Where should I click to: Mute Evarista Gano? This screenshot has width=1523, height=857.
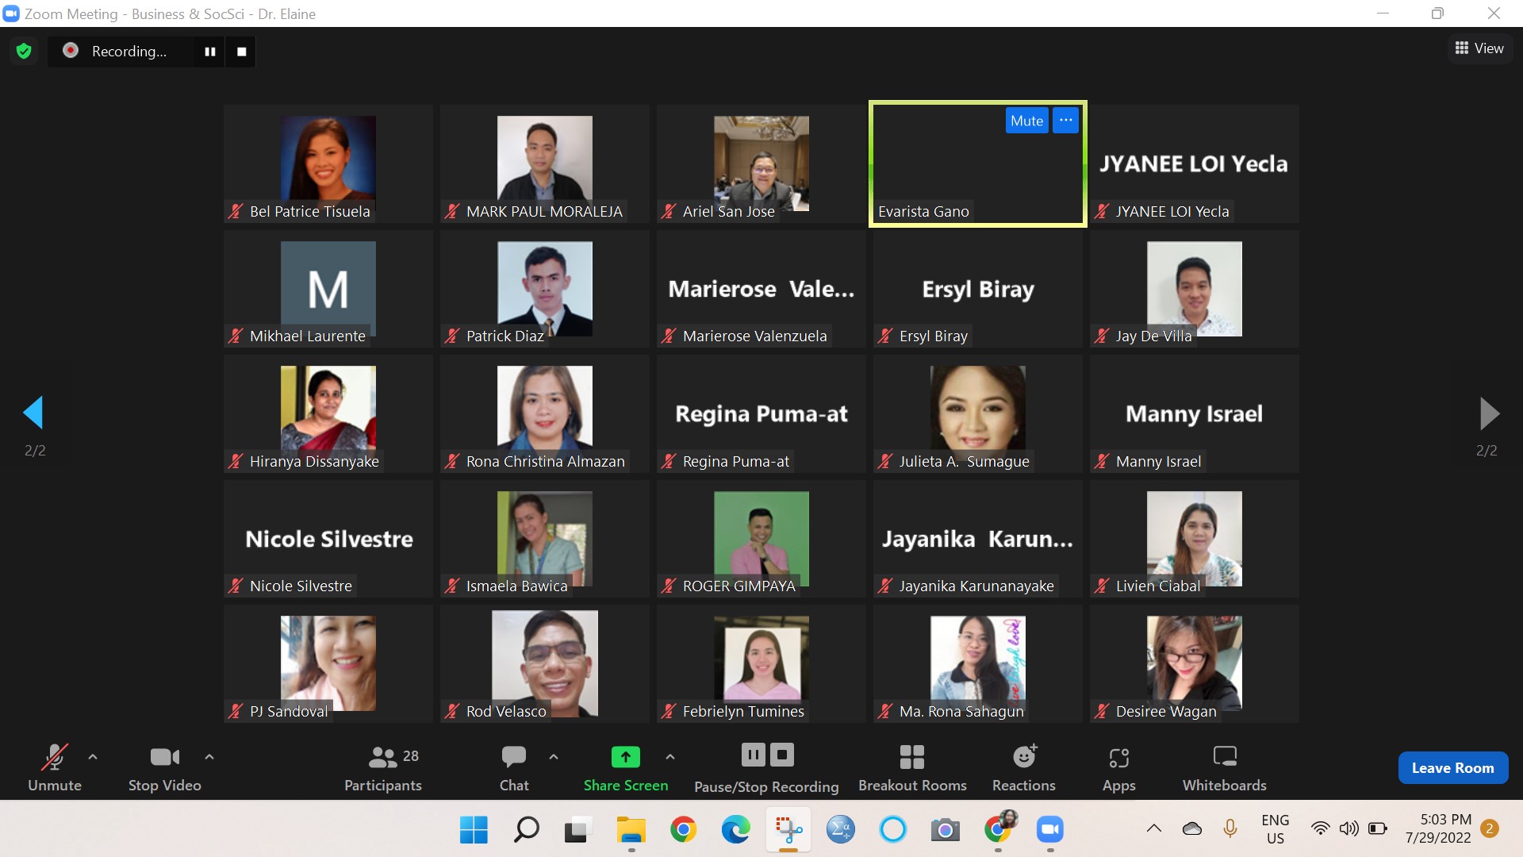click(x=1026, y=121)
